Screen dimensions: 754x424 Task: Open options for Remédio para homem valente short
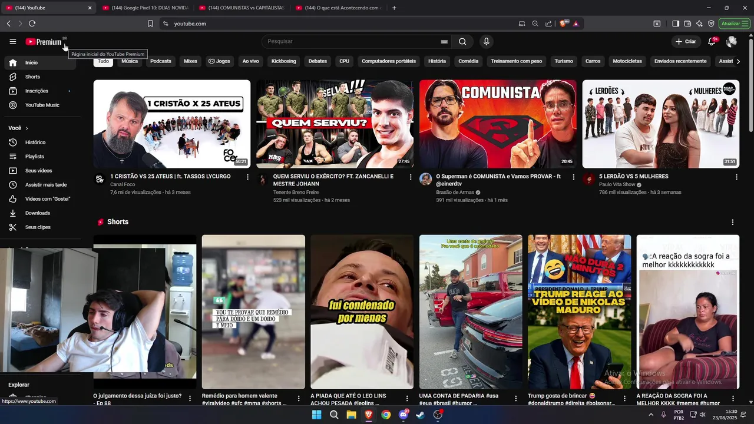pyautogui.click(x=298, y=399)
